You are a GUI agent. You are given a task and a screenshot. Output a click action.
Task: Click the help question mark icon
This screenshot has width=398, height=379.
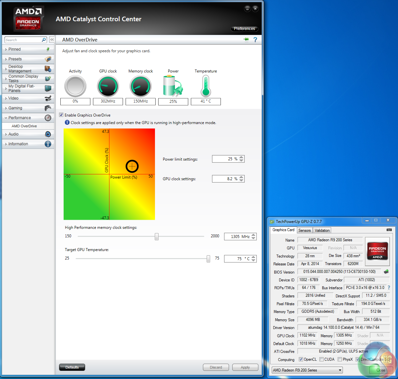click(x=255, y=40)
